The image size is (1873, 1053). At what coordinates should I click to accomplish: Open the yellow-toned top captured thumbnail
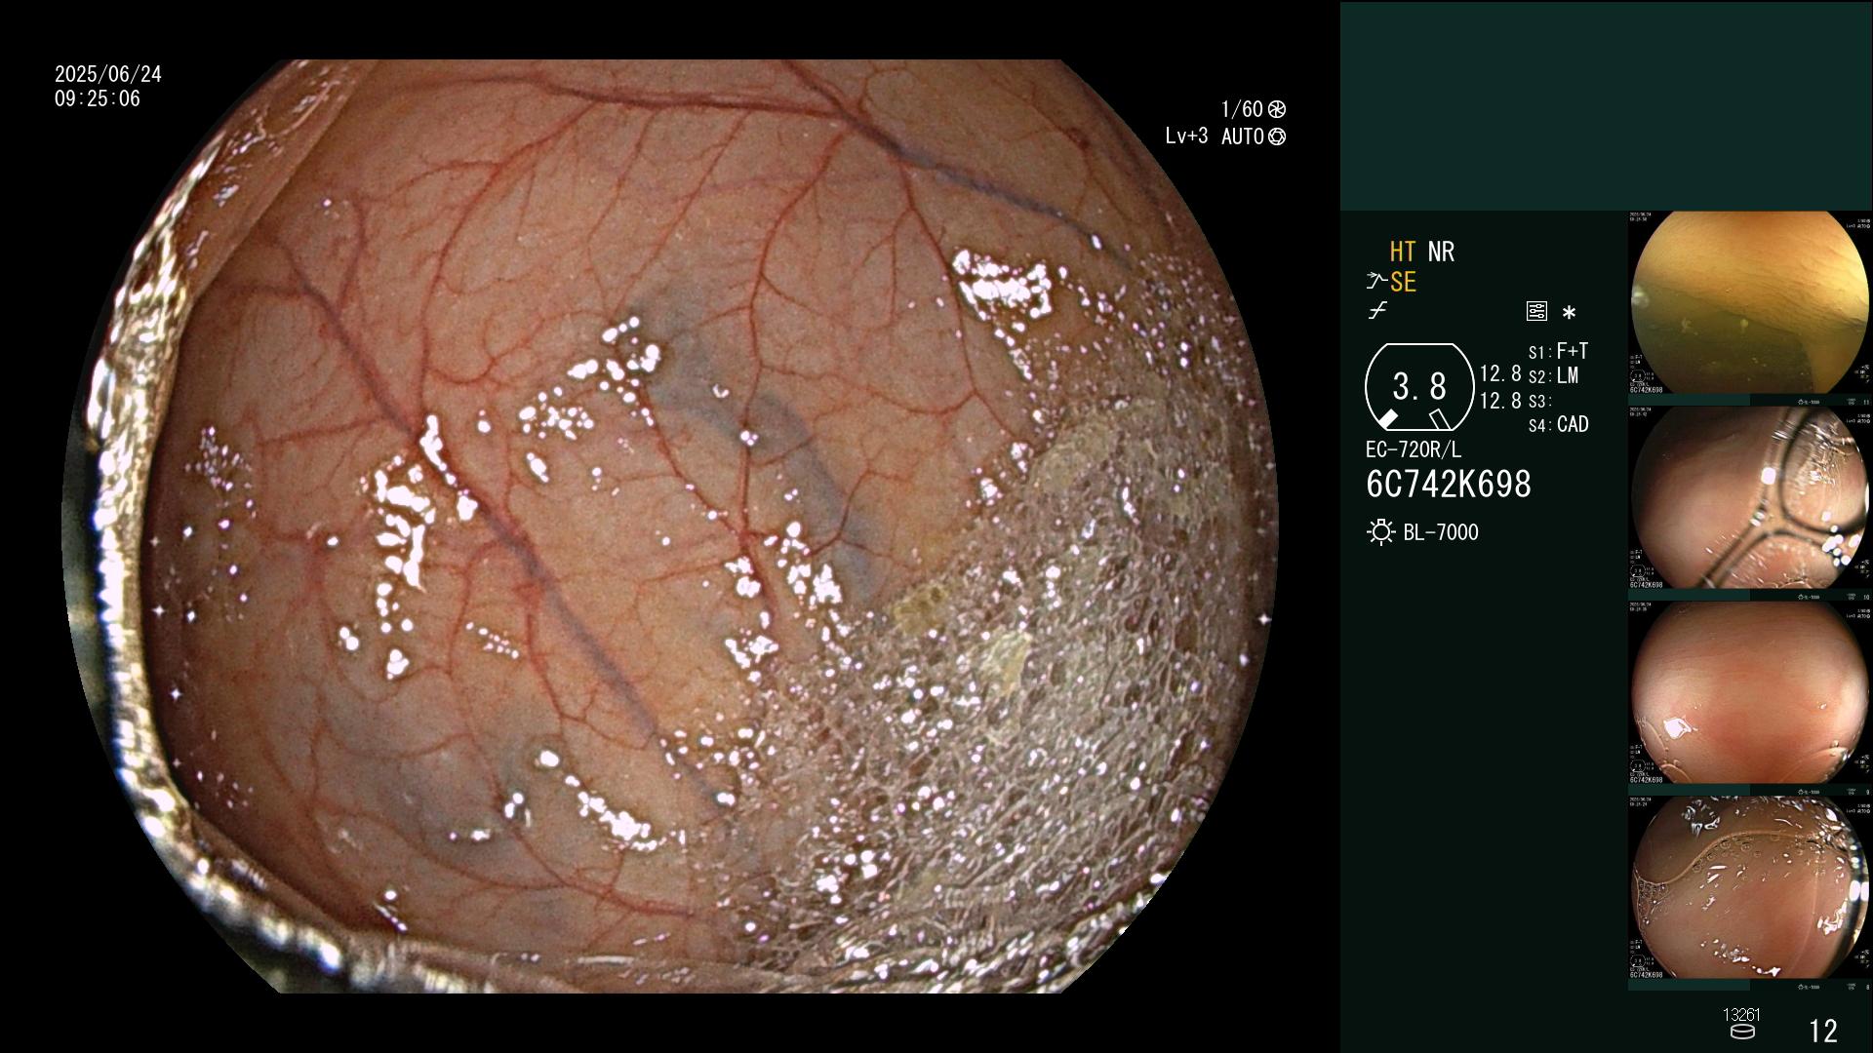click(x=1750, y=302)
